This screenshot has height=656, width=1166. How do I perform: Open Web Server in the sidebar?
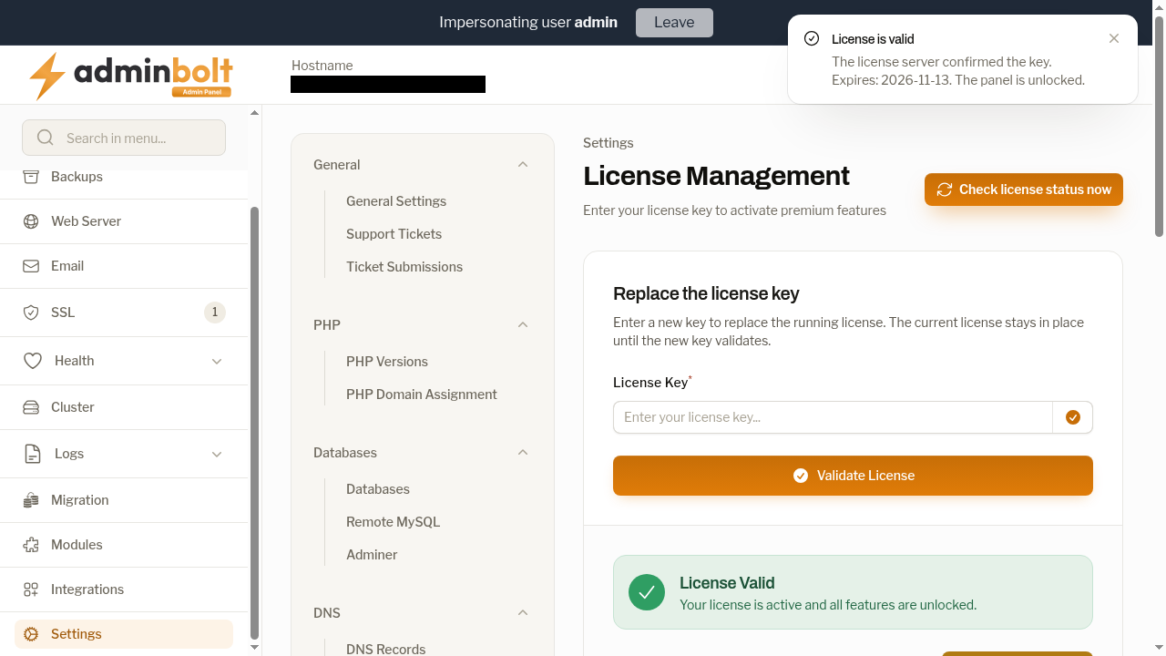[x=124, y=221]
